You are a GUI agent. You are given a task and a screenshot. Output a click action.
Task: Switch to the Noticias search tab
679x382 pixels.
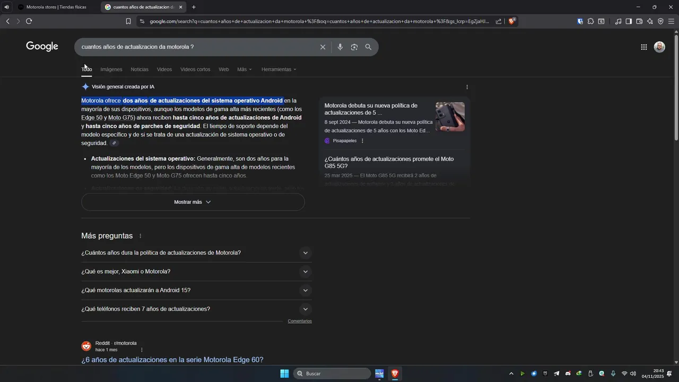(x=140, y=70)
